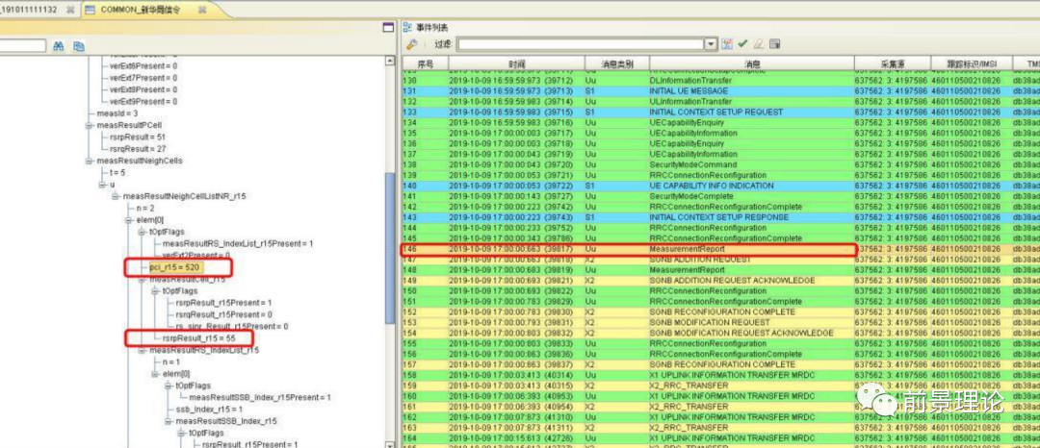Collapse the measResultSSB_Index_r15 node
The image size is (1040, 448).
[x=169, y=421]
